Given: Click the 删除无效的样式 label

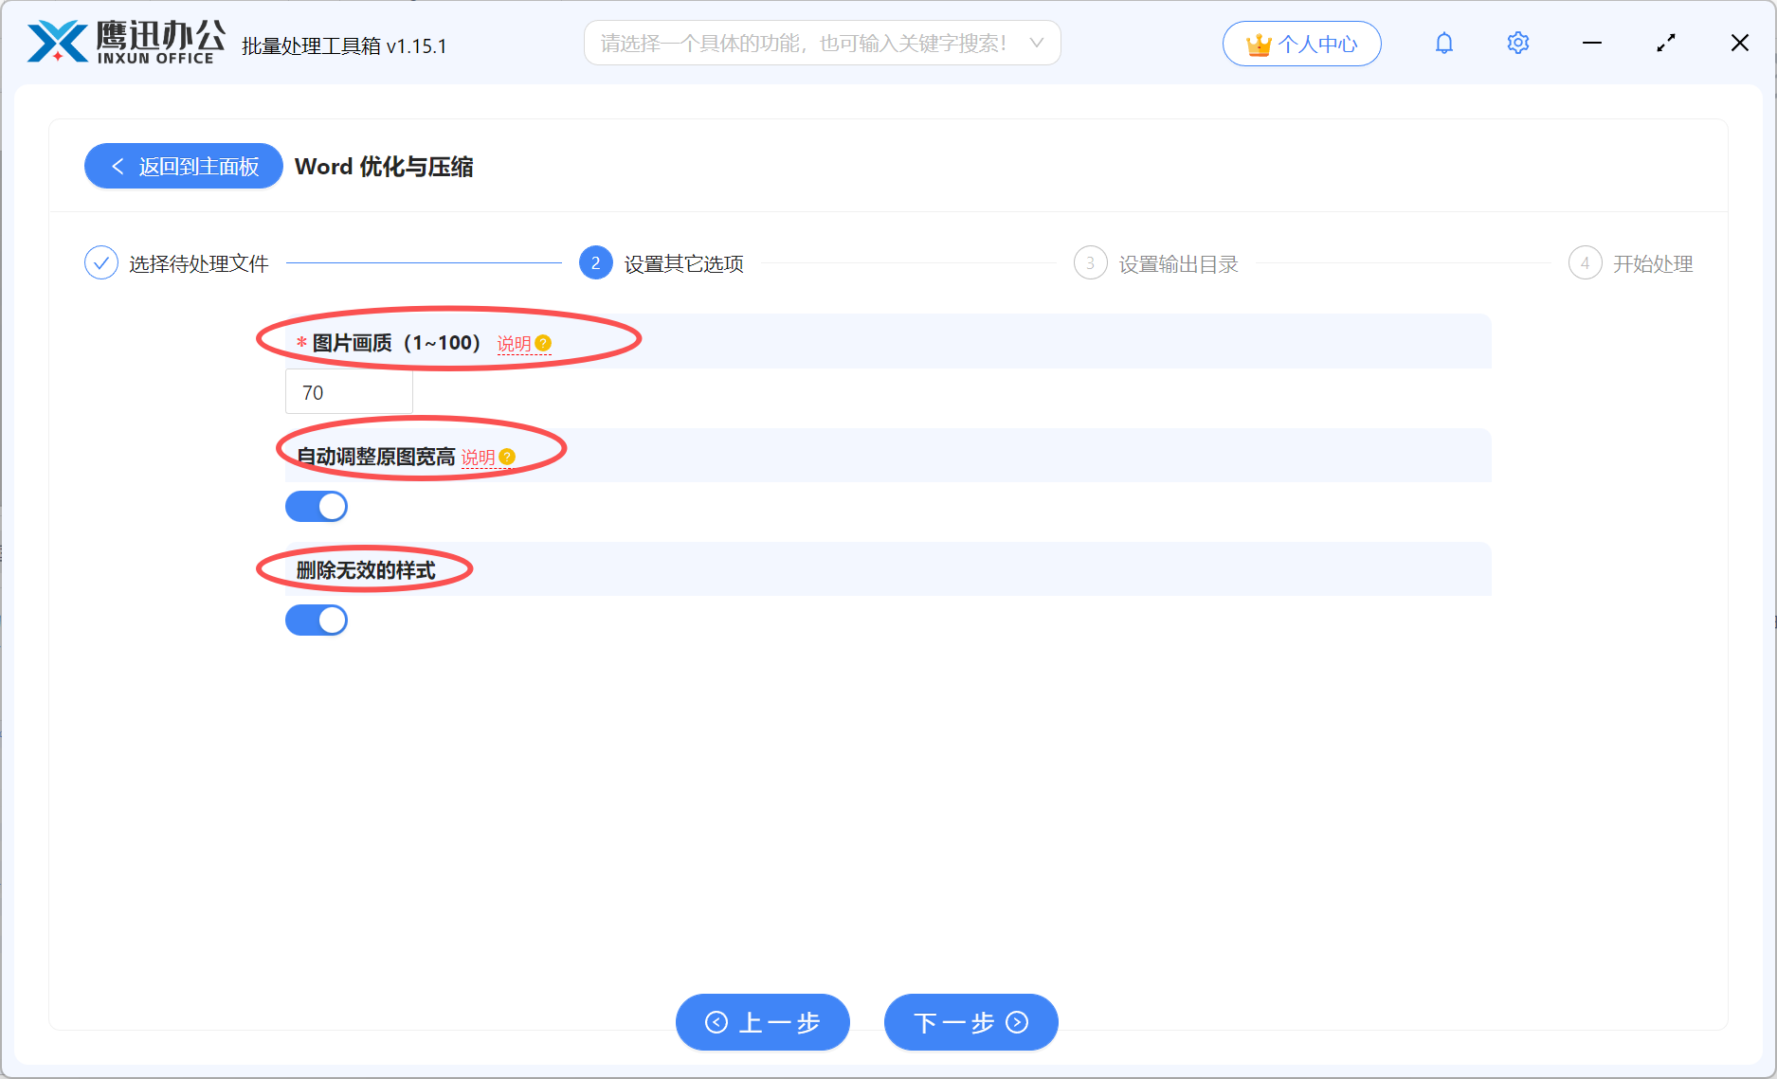Looking at the screenshot, I should pos(366,570).
